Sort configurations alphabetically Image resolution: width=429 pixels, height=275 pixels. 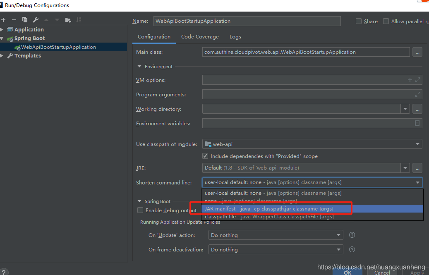(79, 19)
